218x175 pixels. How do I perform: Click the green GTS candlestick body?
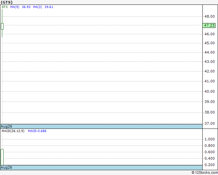click(2, 26)
